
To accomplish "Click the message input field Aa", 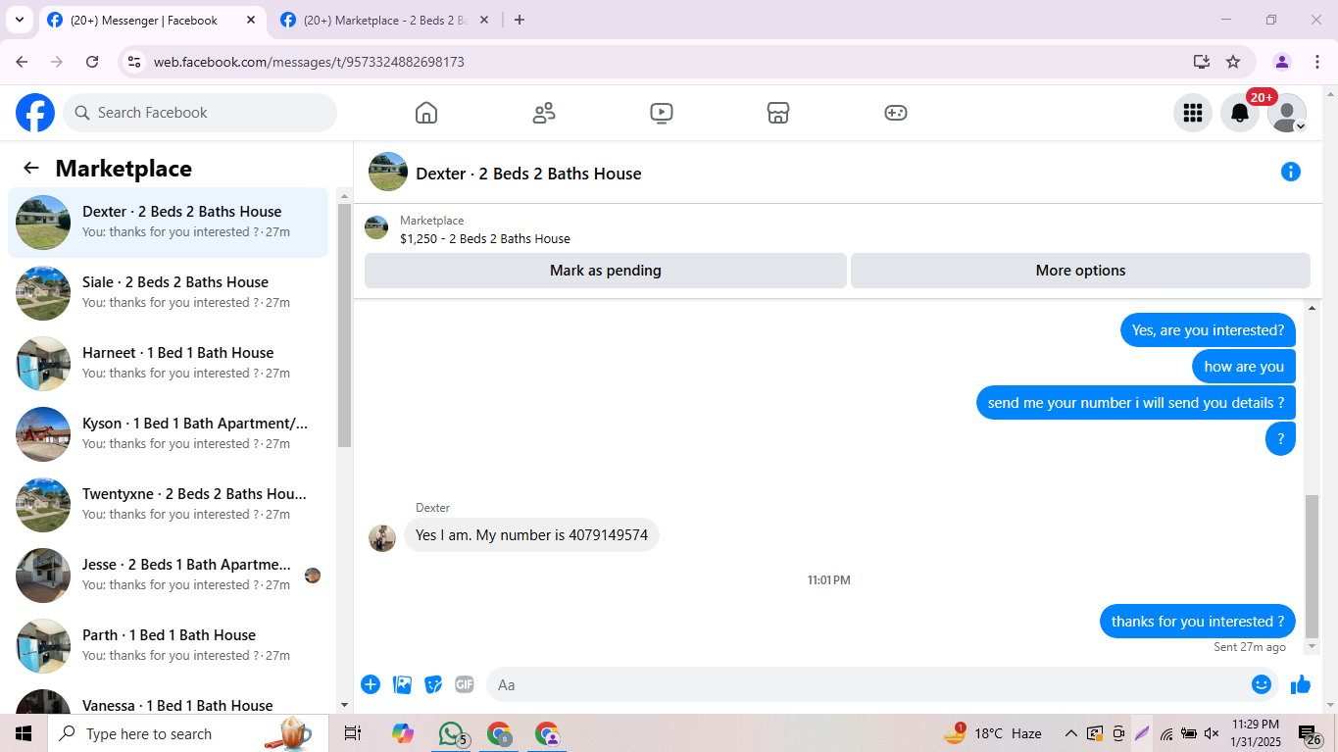I will 867,684.
